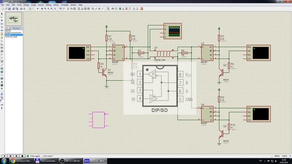Open the Edit menu
This screenshot has height=164, width=292.
point(13,5)
